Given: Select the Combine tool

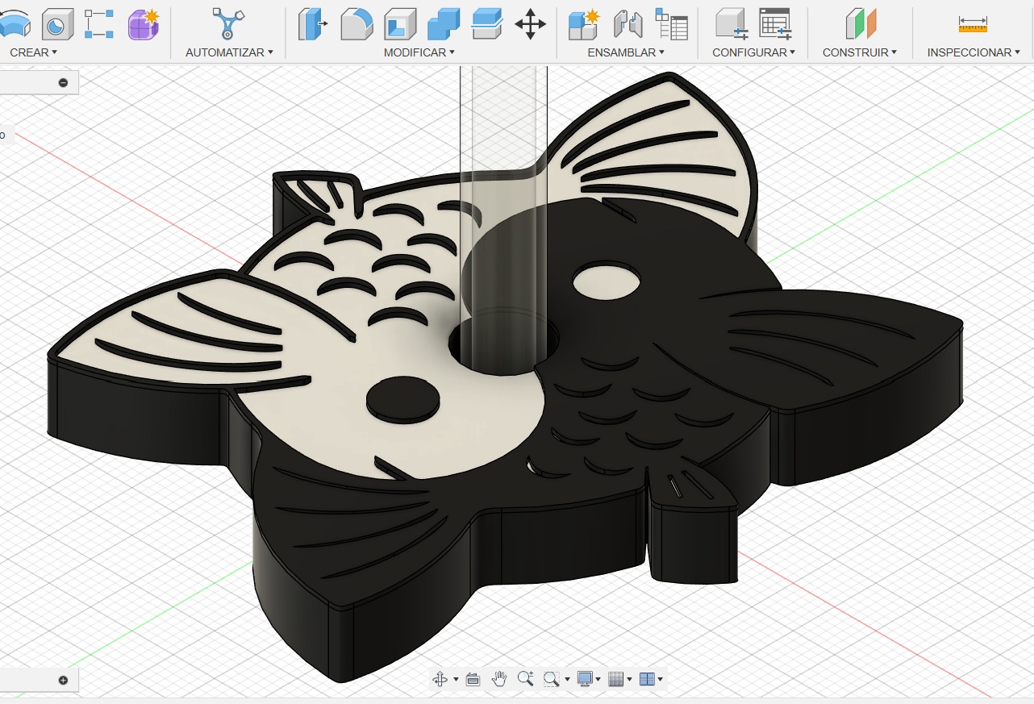Looking at the screenshot, I should pyautogui.click(x=444, y=23).
